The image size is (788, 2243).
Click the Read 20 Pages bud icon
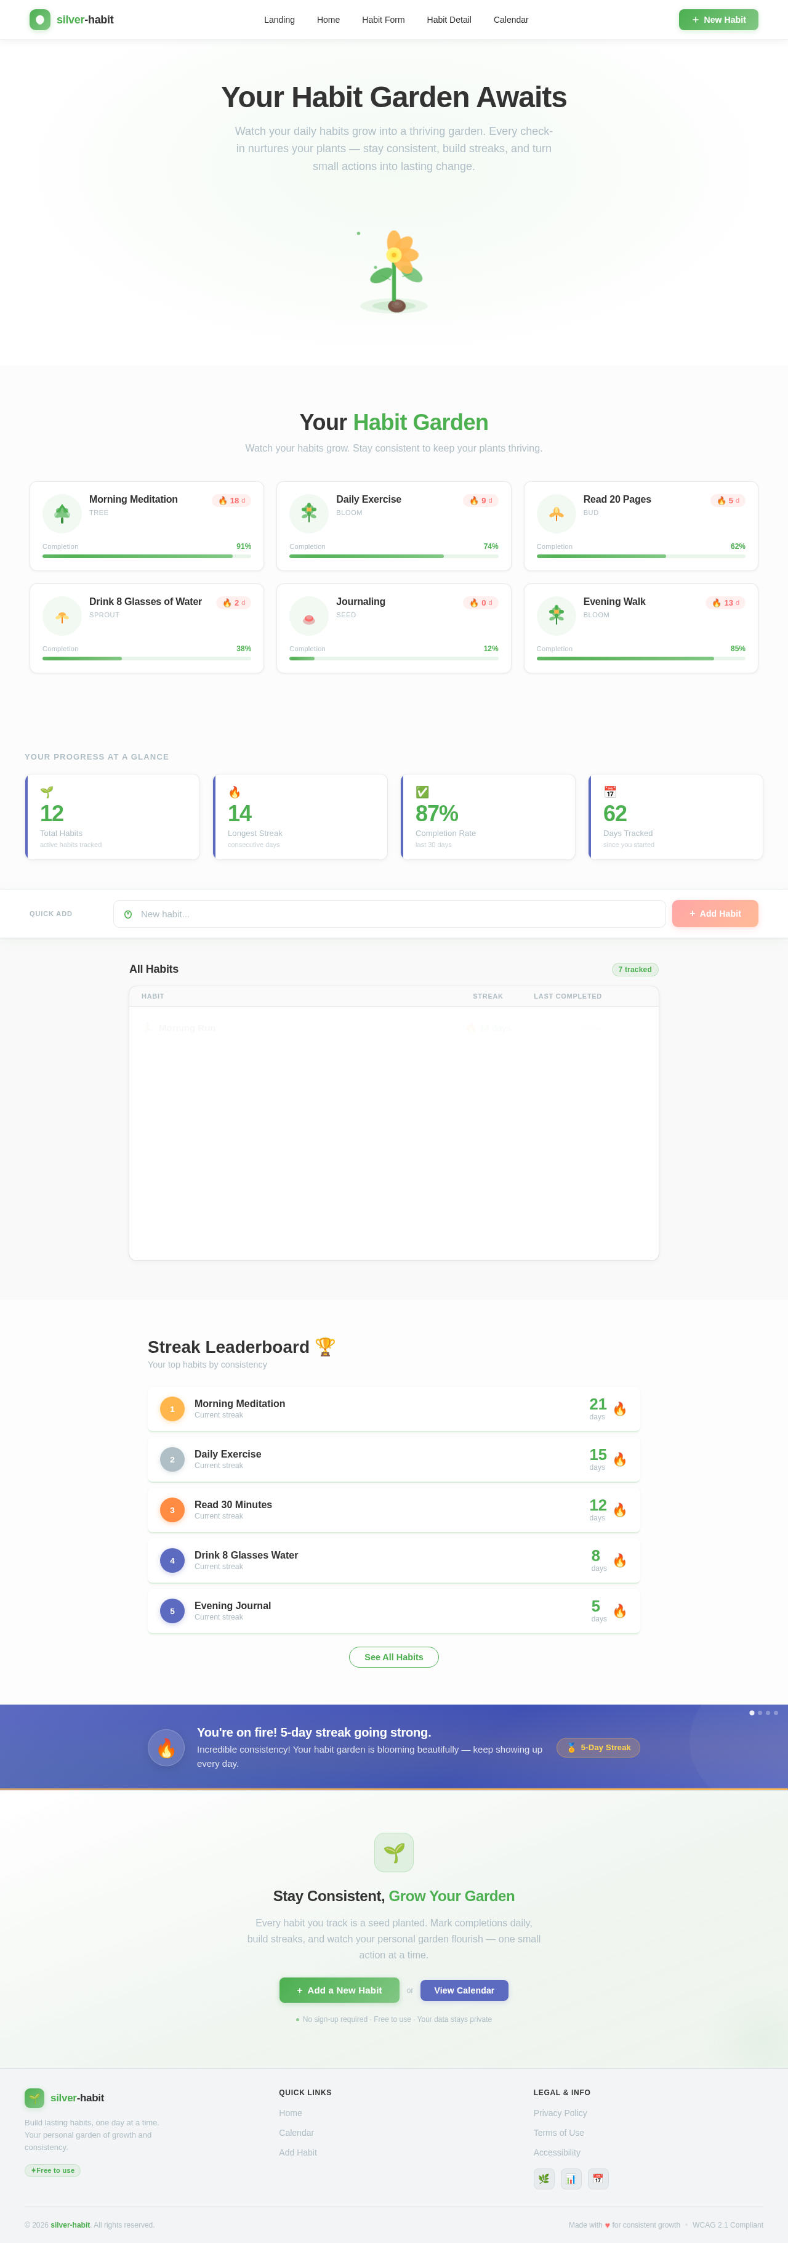(x=556, y=514)
